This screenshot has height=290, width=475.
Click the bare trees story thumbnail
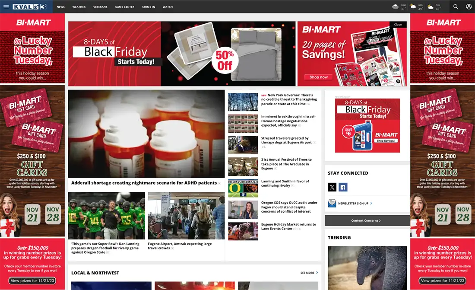[243, 102]
